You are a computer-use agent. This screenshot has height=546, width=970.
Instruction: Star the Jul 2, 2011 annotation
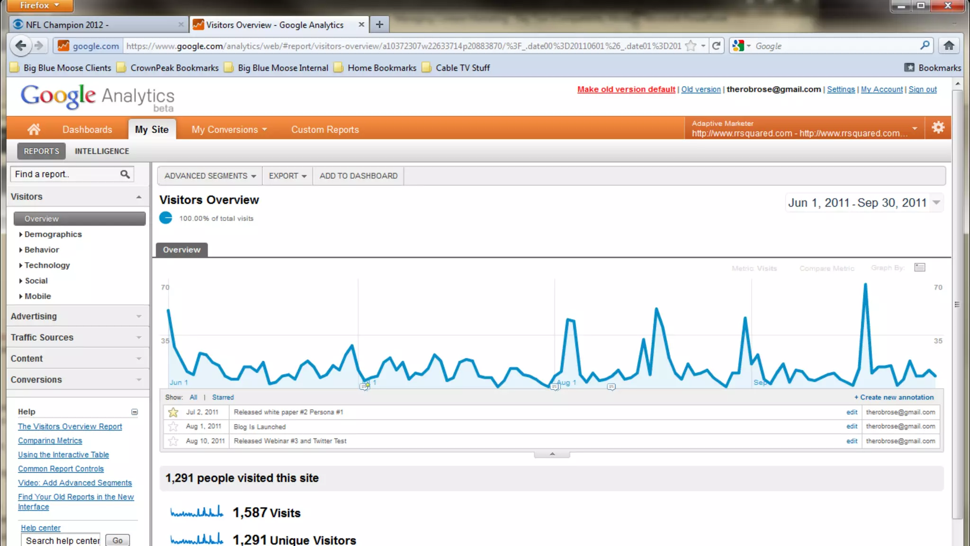tap(173, 412)
